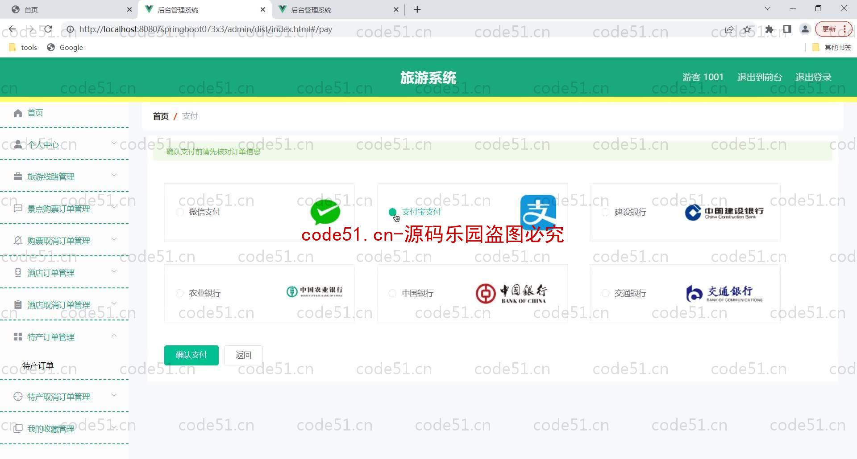The height and width of the screenshot is (459, 857).
Task: Open the 首页 sidebar menu item
Action: pyautogui.click(x=64, y=113)
